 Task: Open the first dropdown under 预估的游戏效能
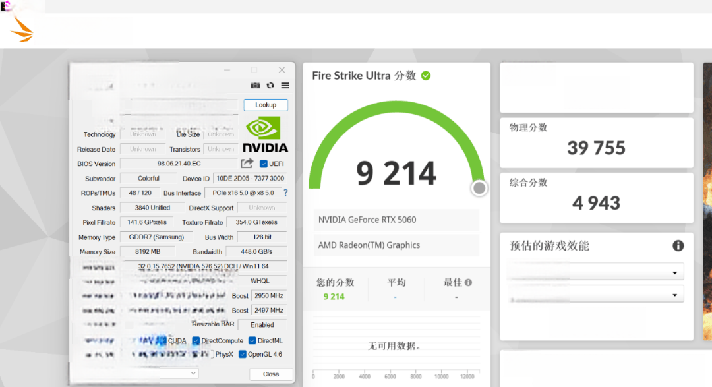tap(595, 272)
